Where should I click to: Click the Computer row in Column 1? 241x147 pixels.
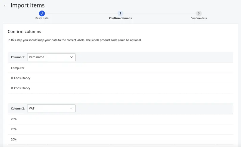tap(120, 68)
